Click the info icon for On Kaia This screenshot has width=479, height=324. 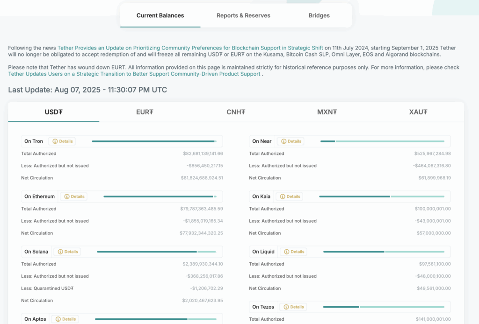[283, 197]
